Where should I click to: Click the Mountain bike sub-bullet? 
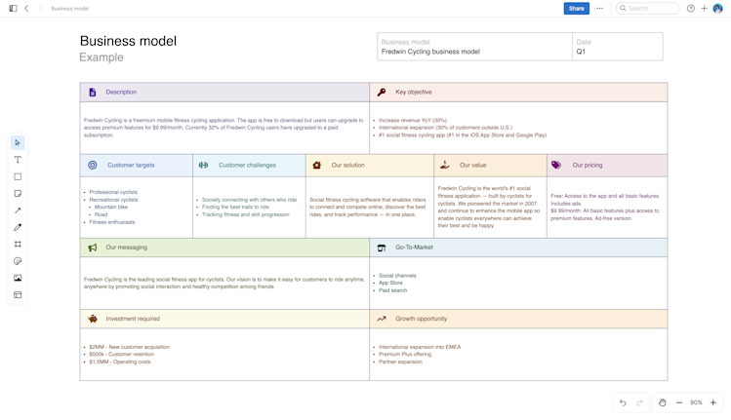(x=111, y=208)
